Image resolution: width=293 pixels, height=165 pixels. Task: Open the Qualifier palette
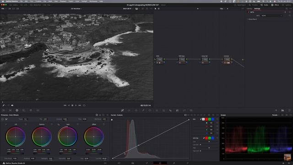pyautogui.click(x=143, y=110)
